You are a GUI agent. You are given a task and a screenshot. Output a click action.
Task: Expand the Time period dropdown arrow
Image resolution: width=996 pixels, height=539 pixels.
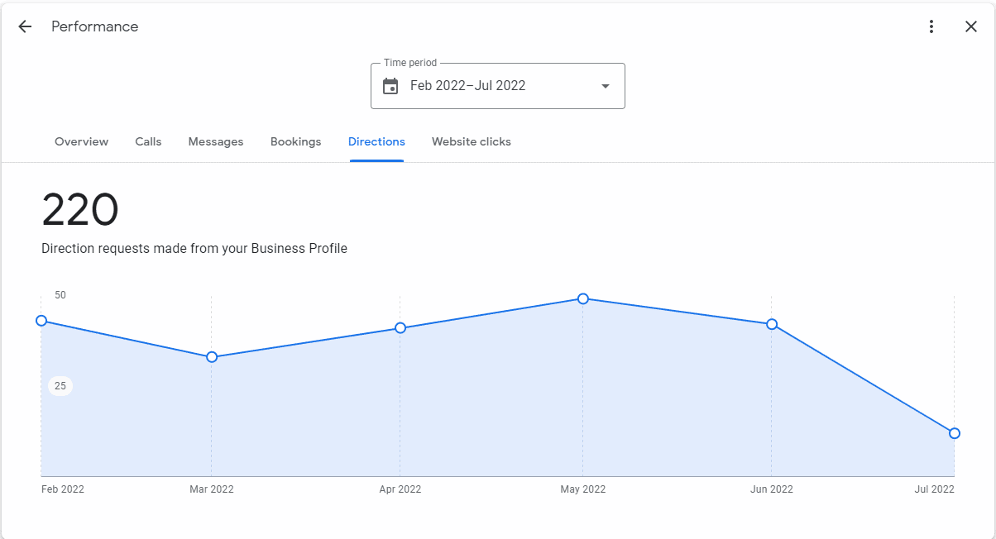[605, 86]
